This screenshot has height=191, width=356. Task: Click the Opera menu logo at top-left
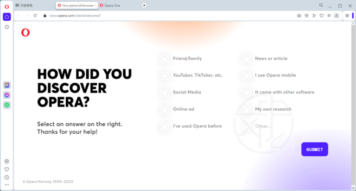coord(6,6)
